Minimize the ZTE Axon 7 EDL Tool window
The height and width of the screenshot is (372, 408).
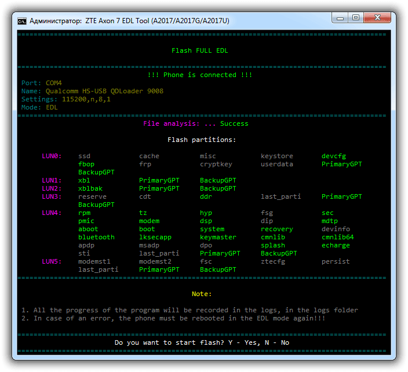point(340,18)
